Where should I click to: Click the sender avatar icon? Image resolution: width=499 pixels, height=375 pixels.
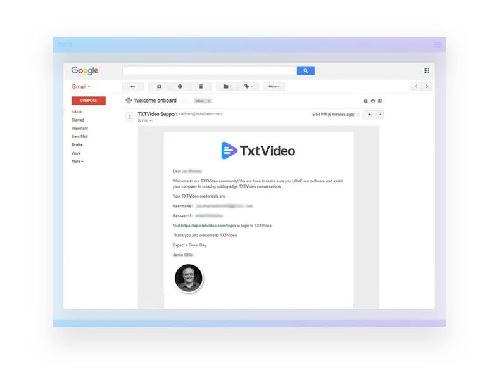tap(130, 117)
